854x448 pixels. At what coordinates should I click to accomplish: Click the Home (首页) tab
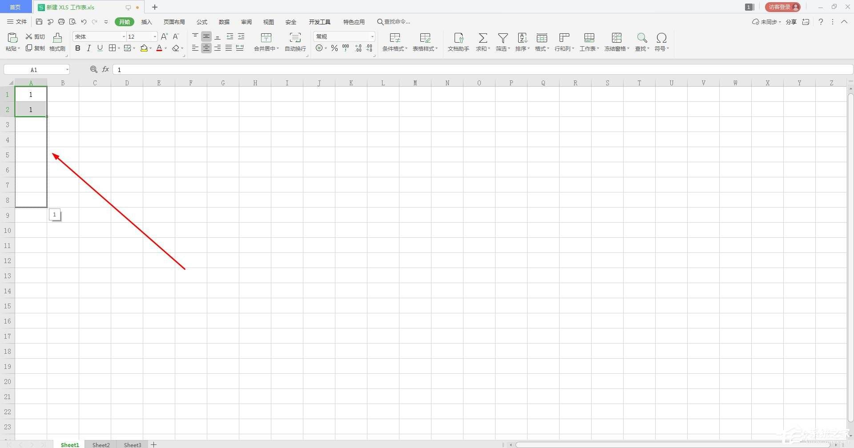16,7
